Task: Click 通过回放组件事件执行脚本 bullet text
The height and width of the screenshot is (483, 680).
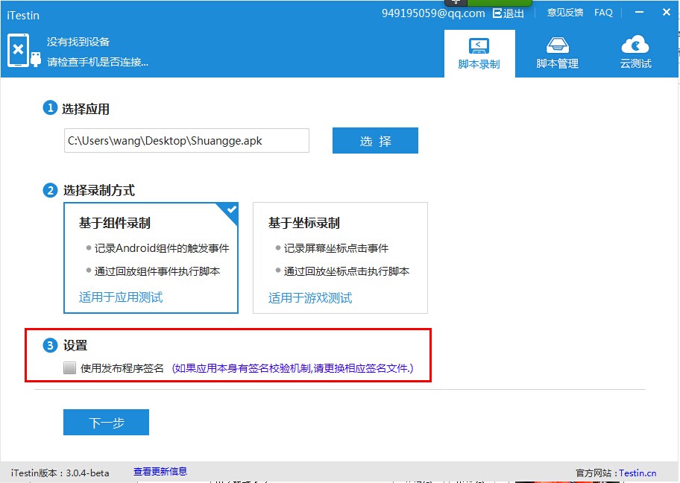Action: 157,271
